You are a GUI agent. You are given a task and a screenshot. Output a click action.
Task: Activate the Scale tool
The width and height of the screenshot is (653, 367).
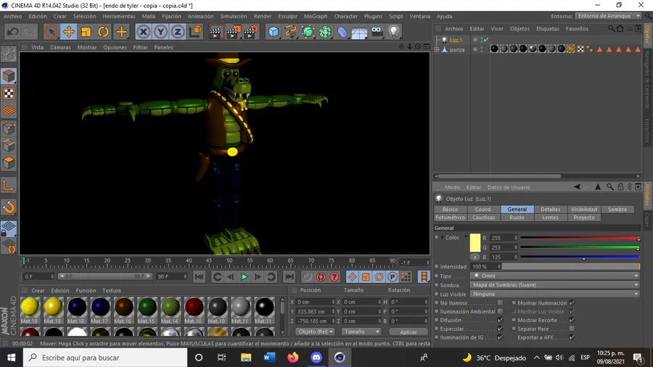pyautogui.click(x=86, y=32)
